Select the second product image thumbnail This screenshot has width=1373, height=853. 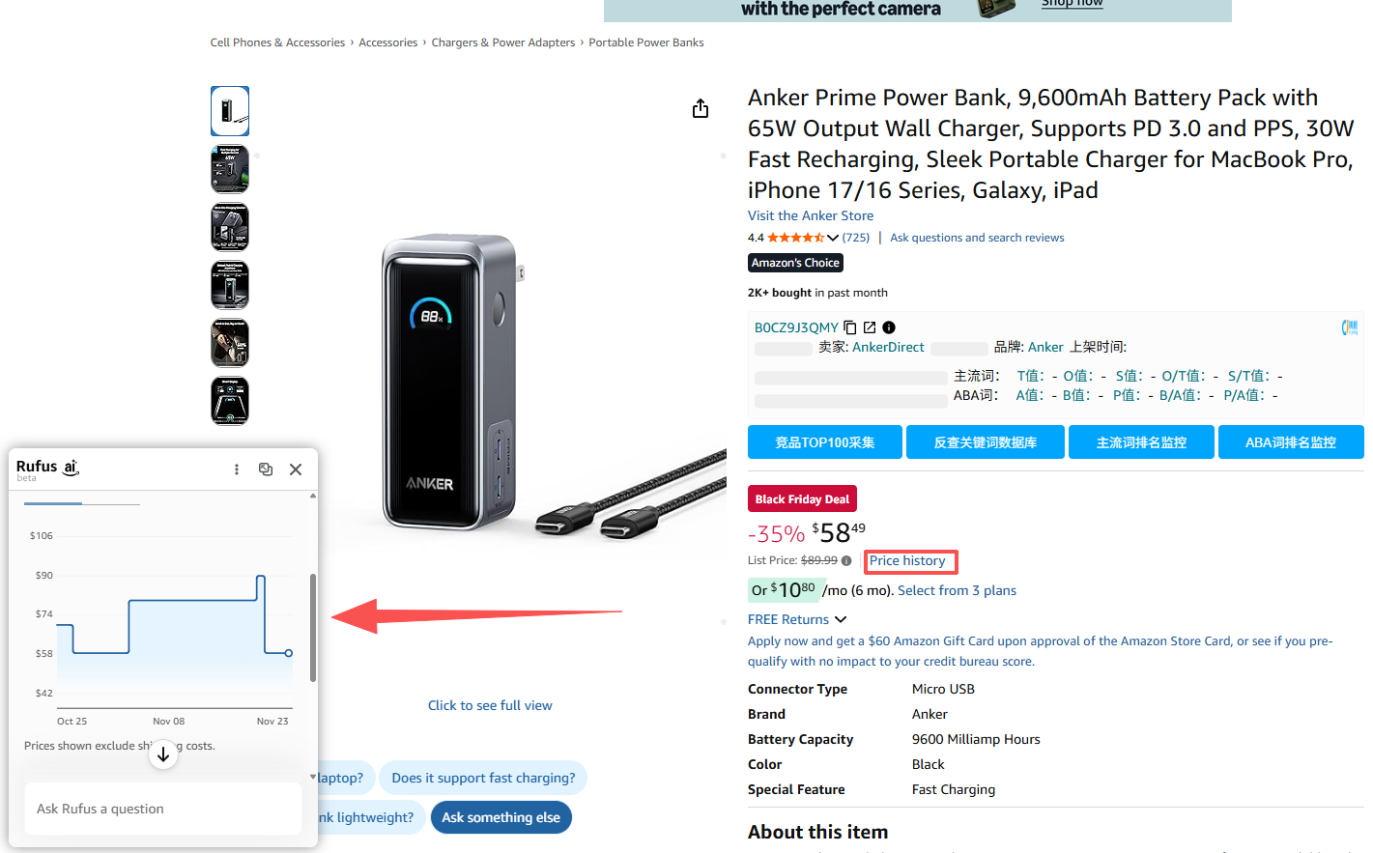230,169
